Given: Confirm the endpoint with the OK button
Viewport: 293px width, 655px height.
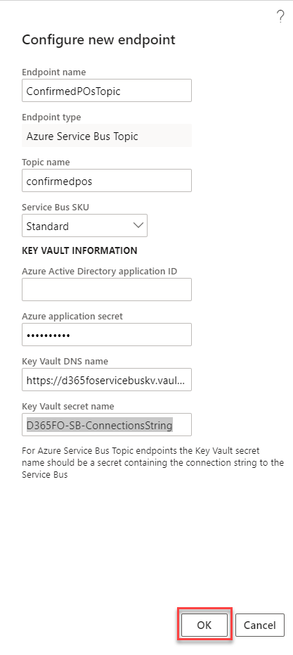Looking at the screenshot, I should point(204,625).
